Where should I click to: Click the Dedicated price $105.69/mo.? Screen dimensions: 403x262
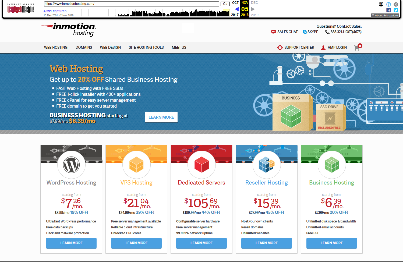pyautogui.click(x=202, y=203)
